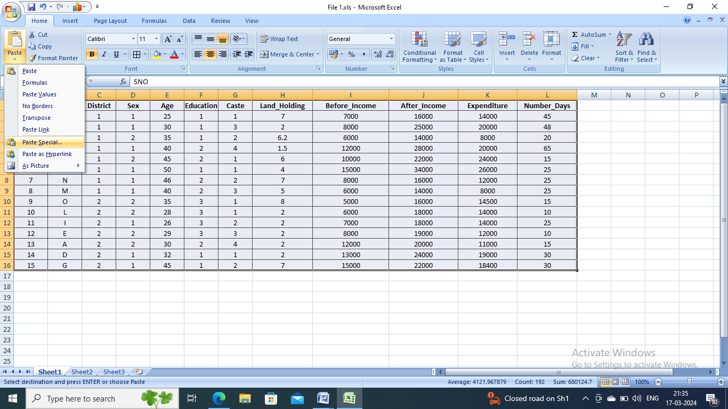Click the Delete cells icon
The width and height of the screenshot is (728, 409).
529,39
